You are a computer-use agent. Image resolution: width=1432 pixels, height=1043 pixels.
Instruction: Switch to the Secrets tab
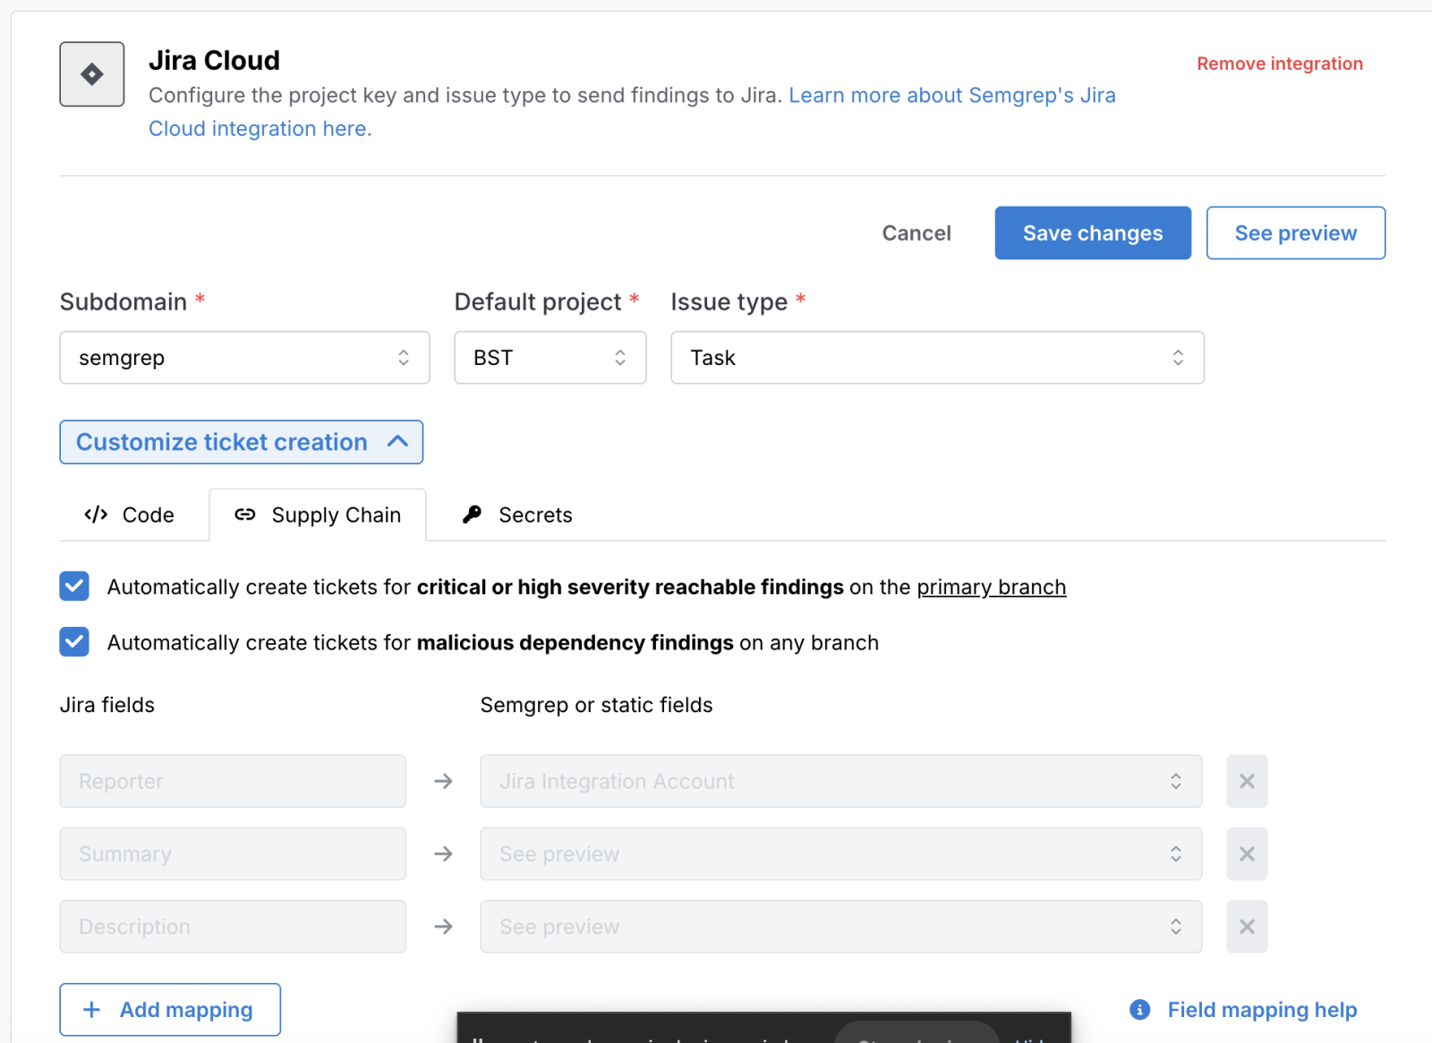click(518, 515)
